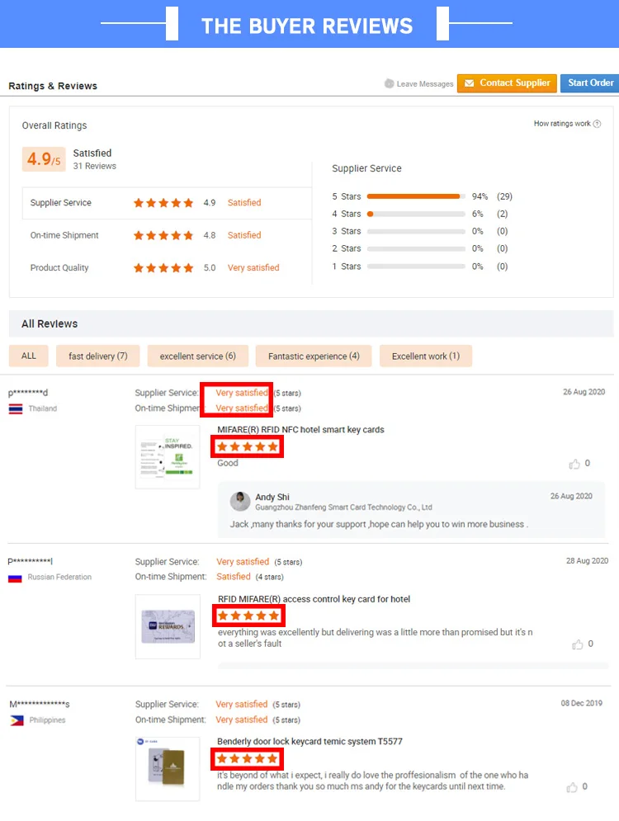619x821 pixels.
Task: Filter reviews by fast delivery (7)
Action: coord(98,356)
